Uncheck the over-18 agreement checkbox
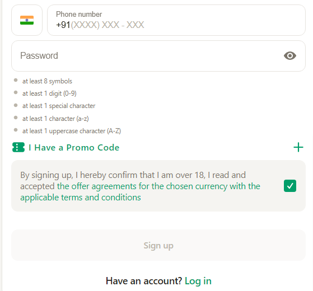The height and width of the screenshot is (291, 313). coord(290,186)
